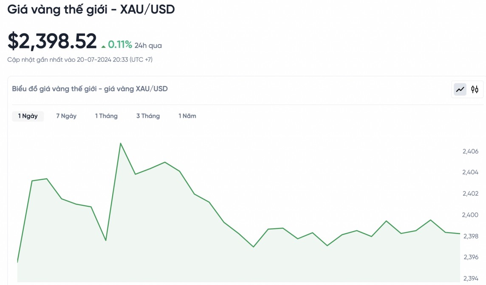
Task: Select the 1 Ngày timeframe tab
Action: tap(28, 116)
